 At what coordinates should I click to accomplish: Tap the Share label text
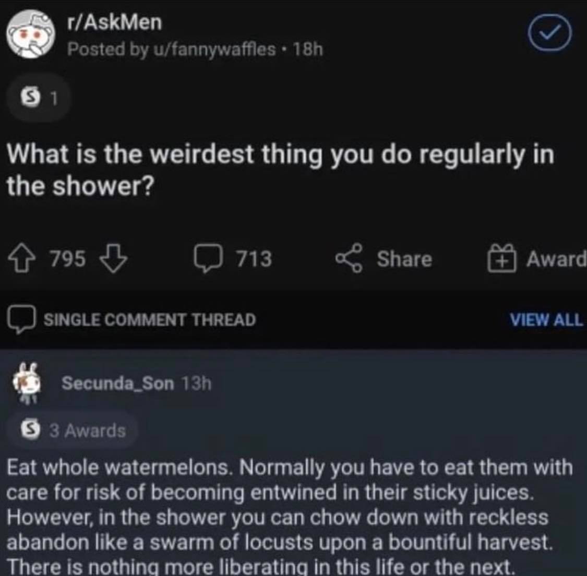click(404, 259)
